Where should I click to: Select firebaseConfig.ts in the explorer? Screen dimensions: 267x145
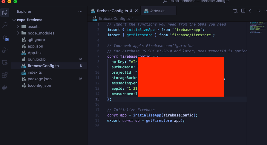[49, 66]
